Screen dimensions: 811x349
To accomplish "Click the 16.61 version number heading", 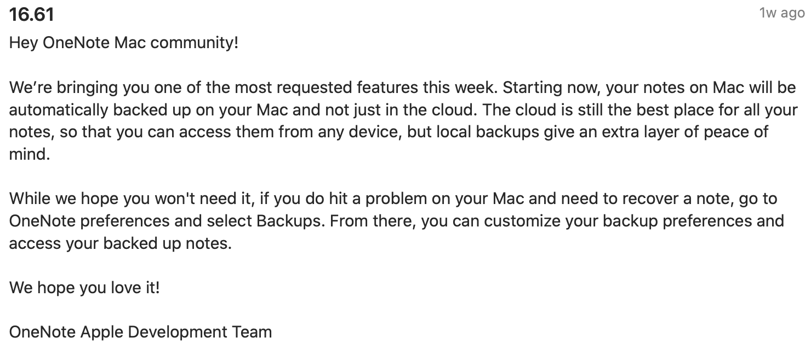I will pos(32,15).
